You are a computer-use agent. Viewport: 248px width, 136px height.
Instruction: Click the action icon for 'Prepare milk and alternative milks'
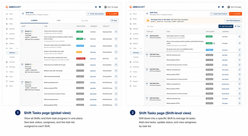point(116,52)
